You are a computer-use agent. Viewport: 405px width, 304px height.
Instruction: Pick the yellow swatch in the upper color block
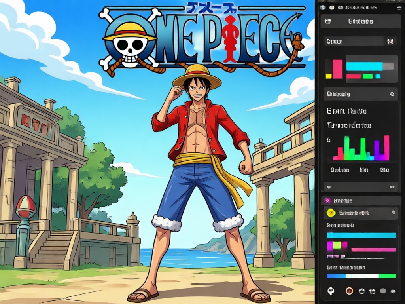(x=328, y=76)
